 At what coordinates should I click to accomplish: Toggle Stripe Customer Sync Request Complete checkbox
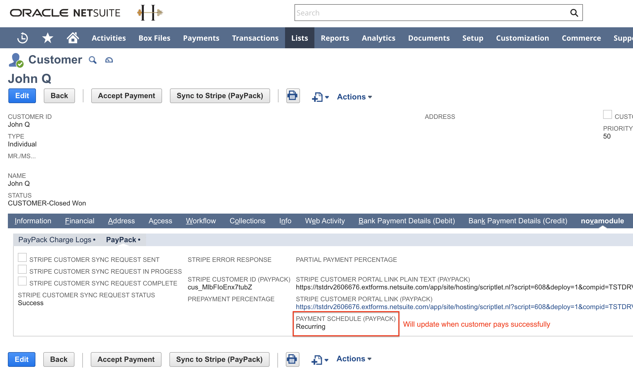click(22, 281)
